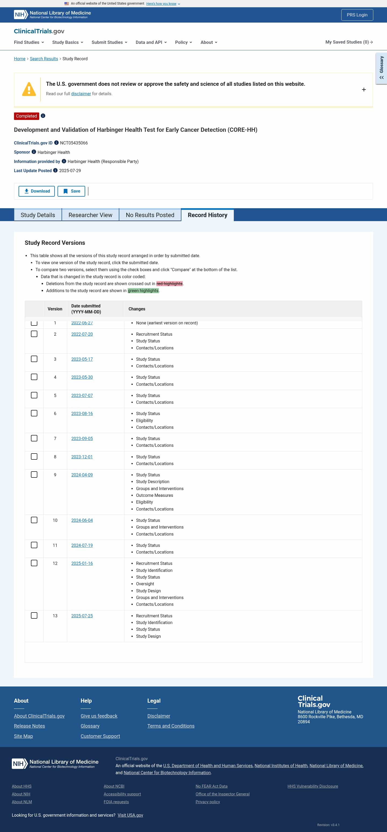Expand the Data and API menu
This screenshot has height=832, width=387.
151,42
